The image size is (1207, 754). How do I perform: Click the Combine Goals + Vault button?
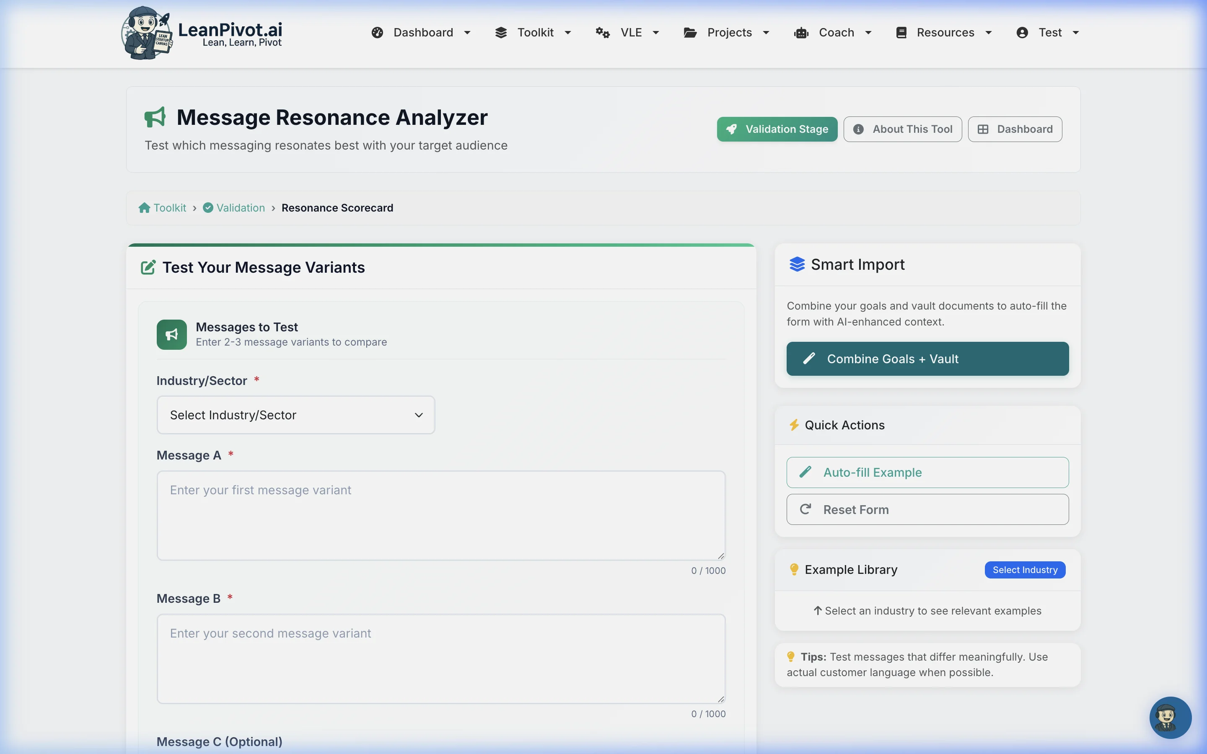point(927,359)
